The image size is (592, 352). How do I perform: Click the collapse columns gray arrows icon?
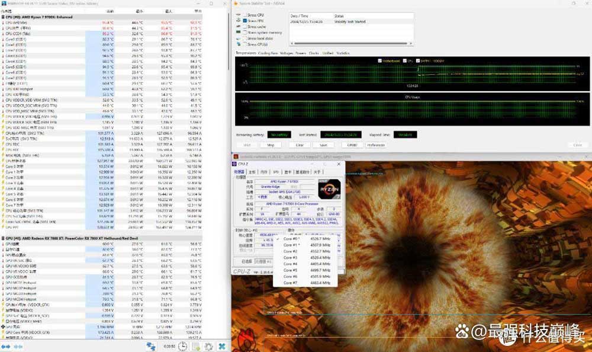tap(21, 347)
